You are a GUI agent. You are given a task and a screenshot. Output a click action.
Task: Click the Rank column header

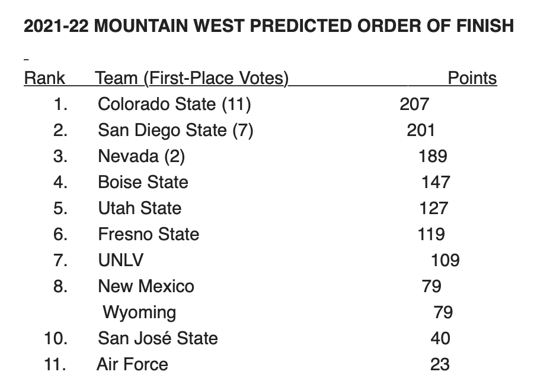pos(44,78)
